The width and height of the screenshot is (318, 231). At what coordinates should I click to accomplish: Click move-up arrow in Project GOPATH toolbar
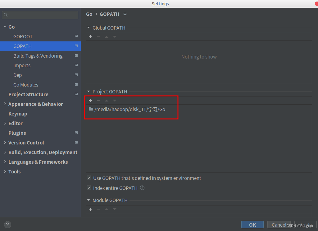107,101
